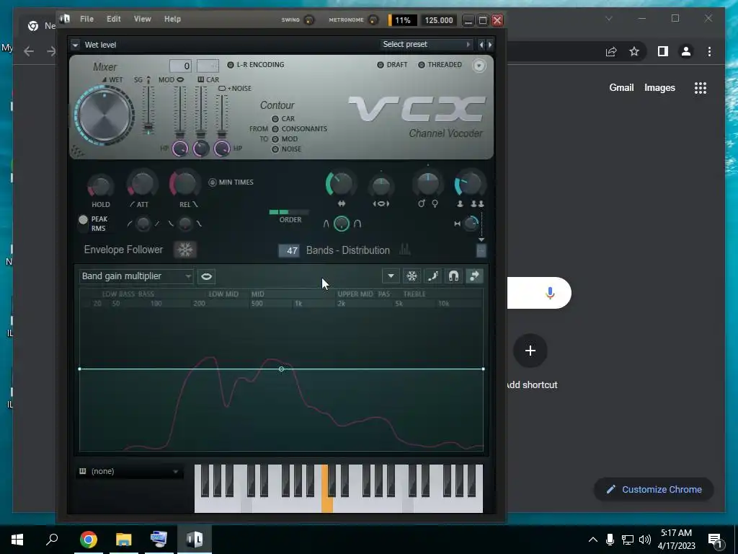Viewport: 738px width, 554px height.
Task: Click the Add shortcut plus button in Chrome
Action: (x=530, y=351)
